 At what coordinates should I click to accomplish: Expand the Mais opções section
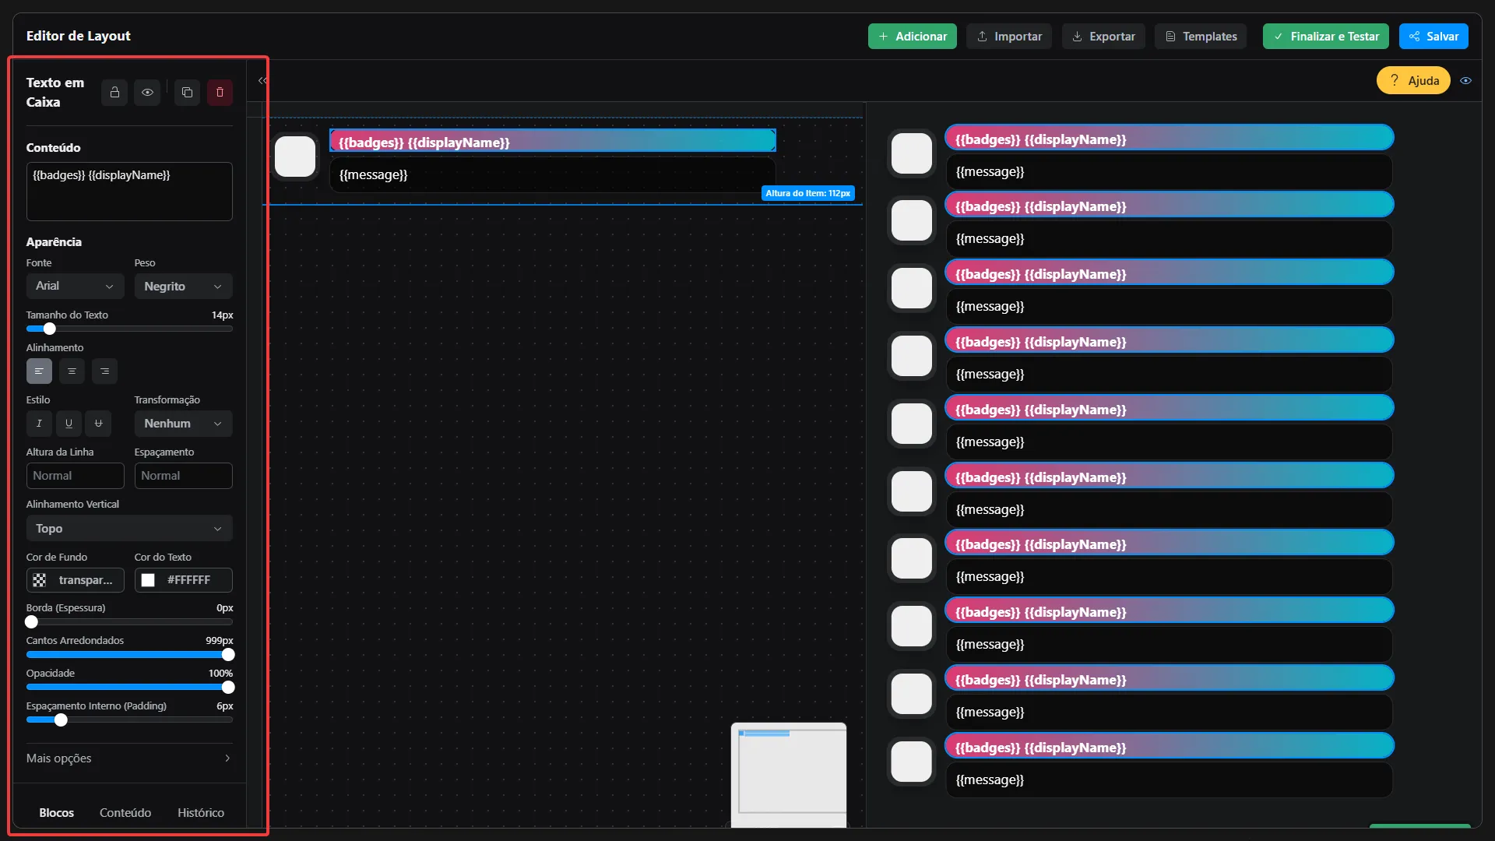point(129,758)
